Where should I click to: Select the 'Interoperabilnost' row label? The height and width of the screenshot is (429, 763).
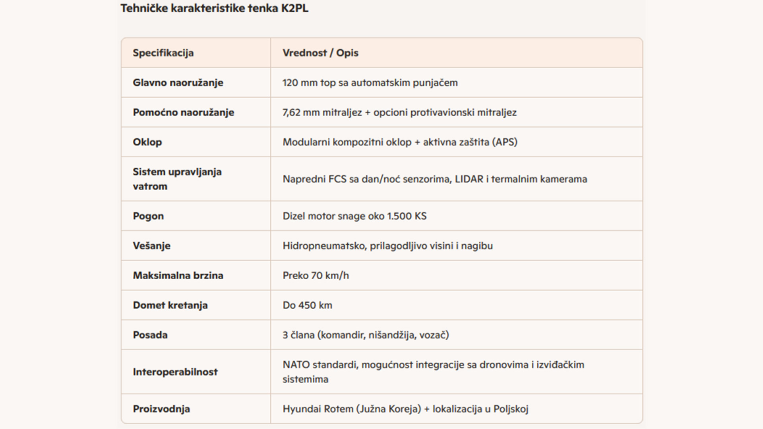click(175, 372)
